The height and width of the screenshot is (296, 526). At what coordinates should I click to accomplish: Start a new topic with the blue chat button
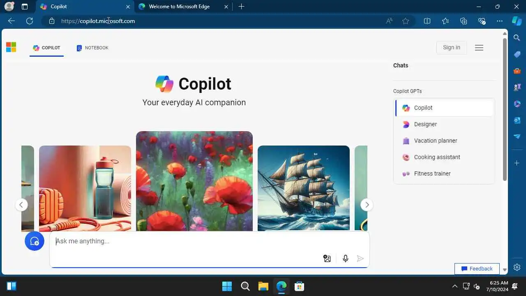pos(35,241)
